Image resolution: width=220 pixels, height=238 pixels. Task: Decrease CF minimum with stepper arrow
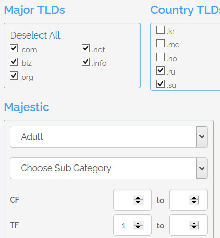pyautogui.click(x=138, y=202)
